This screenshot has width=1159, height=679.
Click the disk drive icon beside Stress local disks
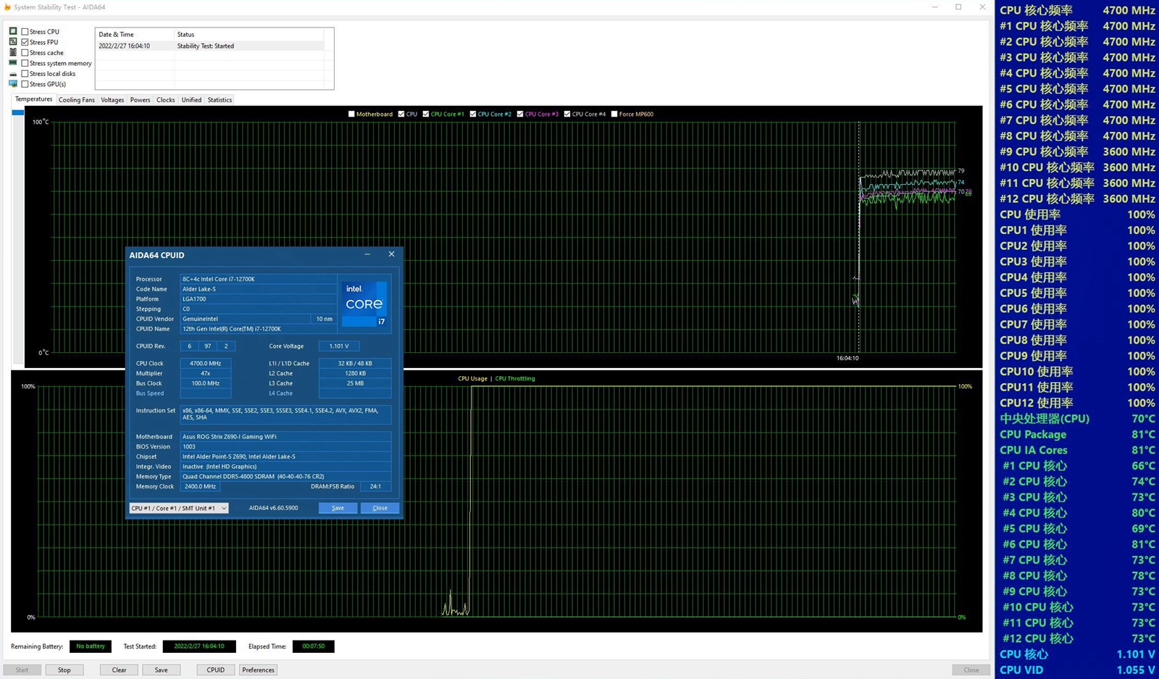(x=13, y=74)
